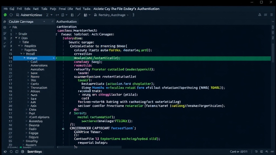The width and height of the screenshot is (276, 155).
Task: Open dropdown arrow next to Z icon
Action: coord(51,15)
